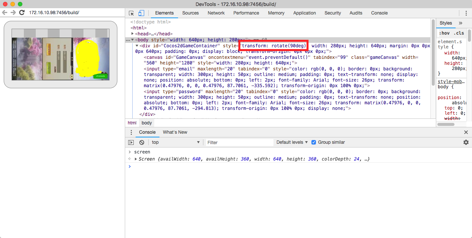Switch to the Application tab
The height and width of the screenshot is (238, 472).
point(304,13)
